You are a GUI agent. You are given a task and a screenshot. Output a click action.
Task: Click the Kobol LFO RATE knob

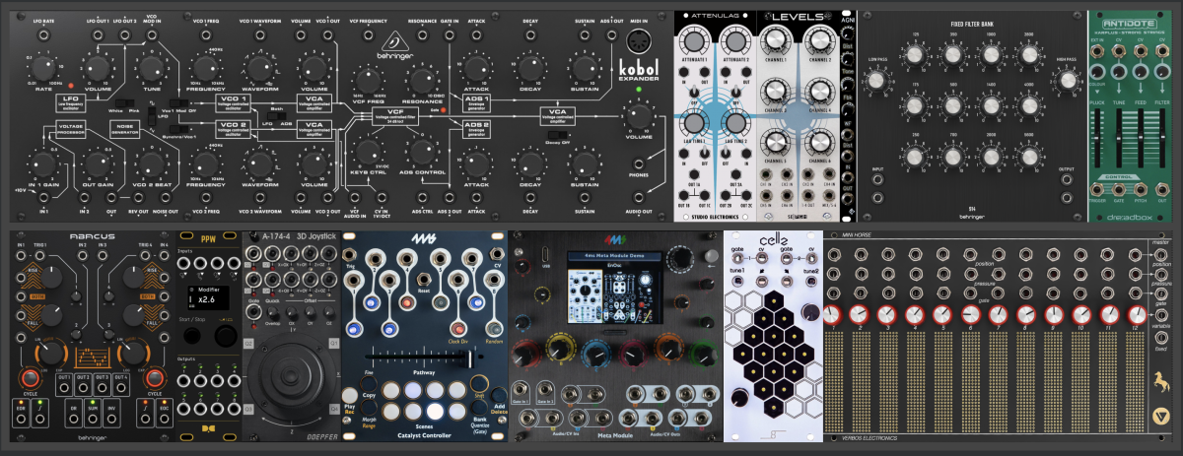pos(42,70)
